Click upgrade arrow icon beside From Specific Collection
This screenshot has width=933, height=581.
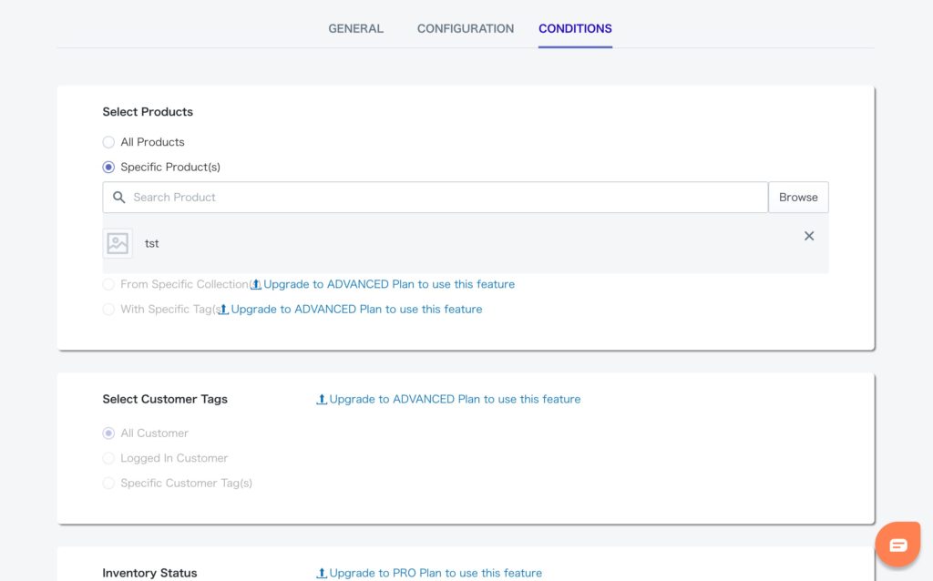(256, 284)
